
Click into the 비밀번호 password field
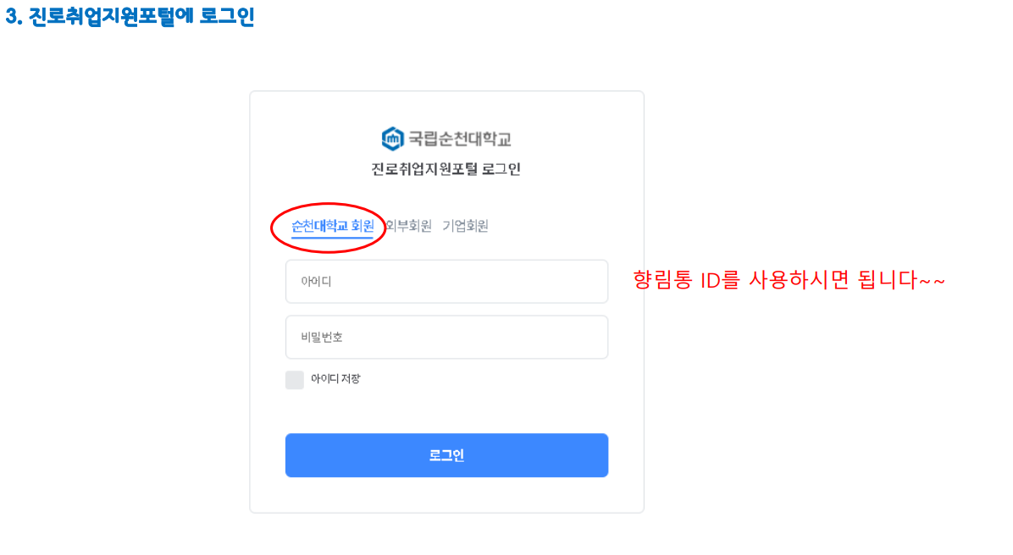click(446, 337)
